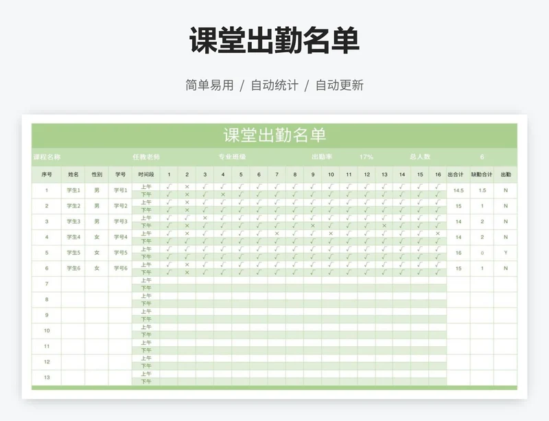The image size is (549, 421).
Task: Click the 14.5 total for 学生1
Action: 458,190
